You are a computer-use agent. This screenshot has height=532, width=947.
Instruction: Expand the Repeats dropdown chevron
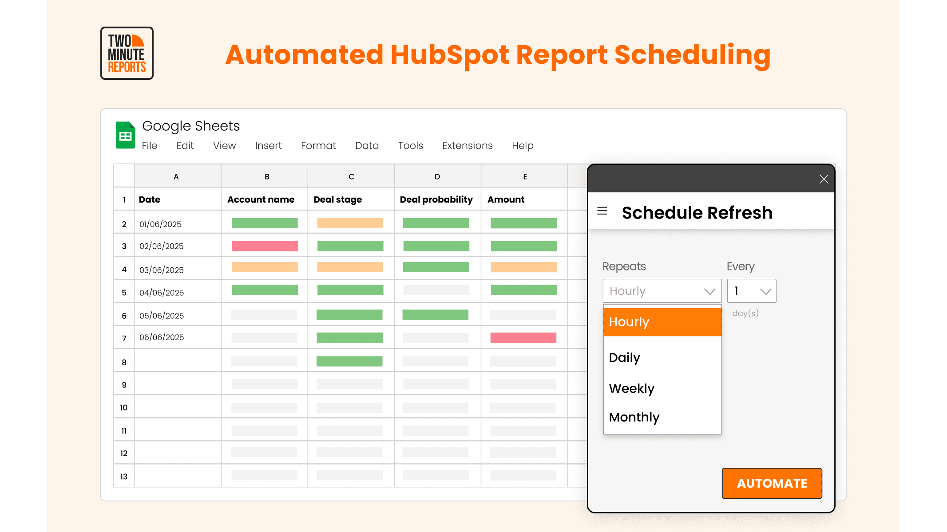click(x=709, y=291)
